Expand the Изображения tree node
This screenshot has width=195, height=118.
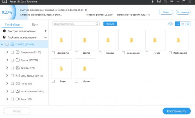tap(7, 91)
